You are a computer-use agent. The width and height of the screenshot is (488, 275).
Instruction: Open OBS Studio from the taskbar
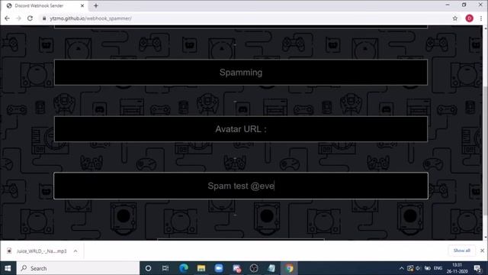click(254, 268)
